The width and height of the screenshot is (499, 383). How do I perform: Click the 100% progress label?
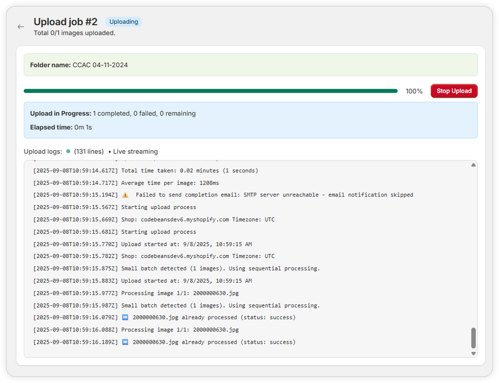coord(414,91)
